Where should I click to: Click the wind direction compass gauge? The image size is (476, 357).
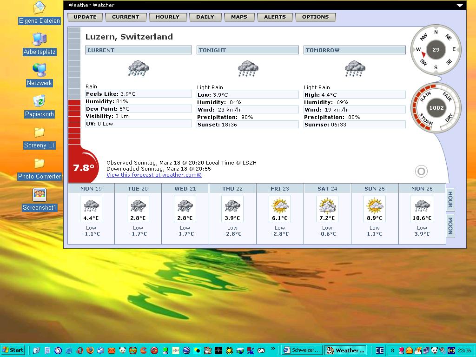[436, 50]
